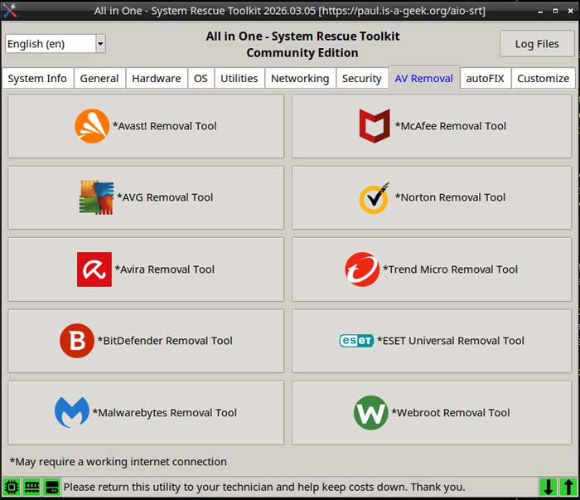The image size is (580, 500).
Task: Click the toolkit app icon in title bar
Action: pyautogui.click(x=9, y=10)
